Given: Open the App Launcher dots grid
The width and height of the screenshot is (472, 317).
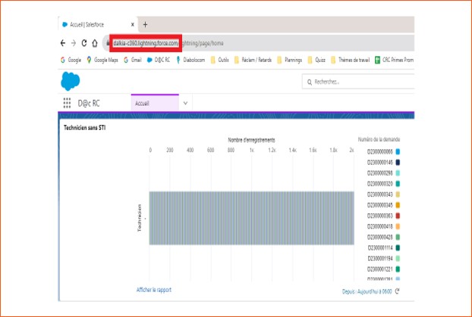Looking at the screenshot, I should pyautogui.click(x=67, y=103).
